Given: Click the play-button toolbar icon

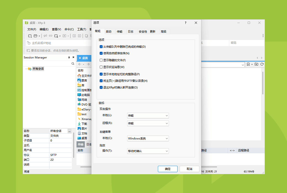Looking at the screenshot, I should pos(64,36).
